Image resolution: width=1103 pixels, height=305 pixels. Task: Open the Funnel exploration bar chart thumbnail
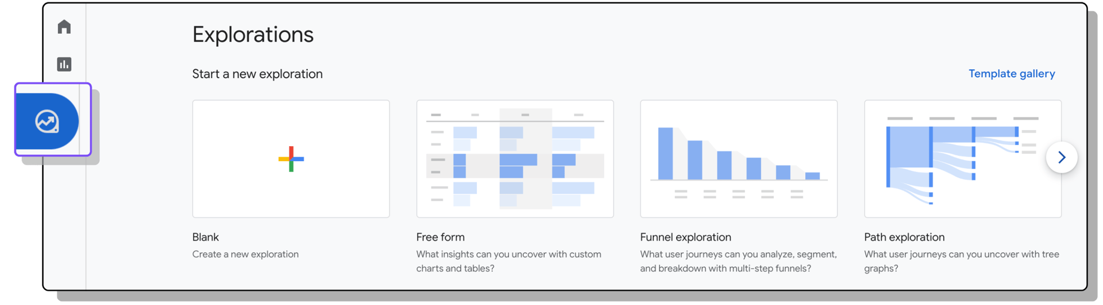pyautogui.click(x=739, y=159)
